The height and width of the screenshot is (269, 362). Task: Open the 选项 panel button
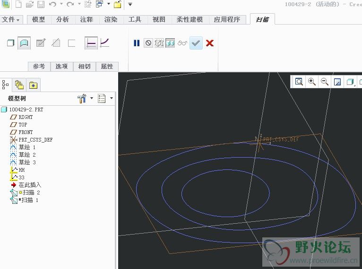tap(61, 67)
